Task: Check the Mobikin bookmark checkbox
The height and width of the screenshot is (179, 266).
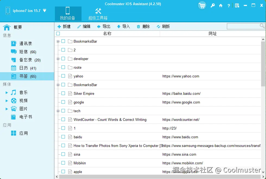Action: pos(63,163)
